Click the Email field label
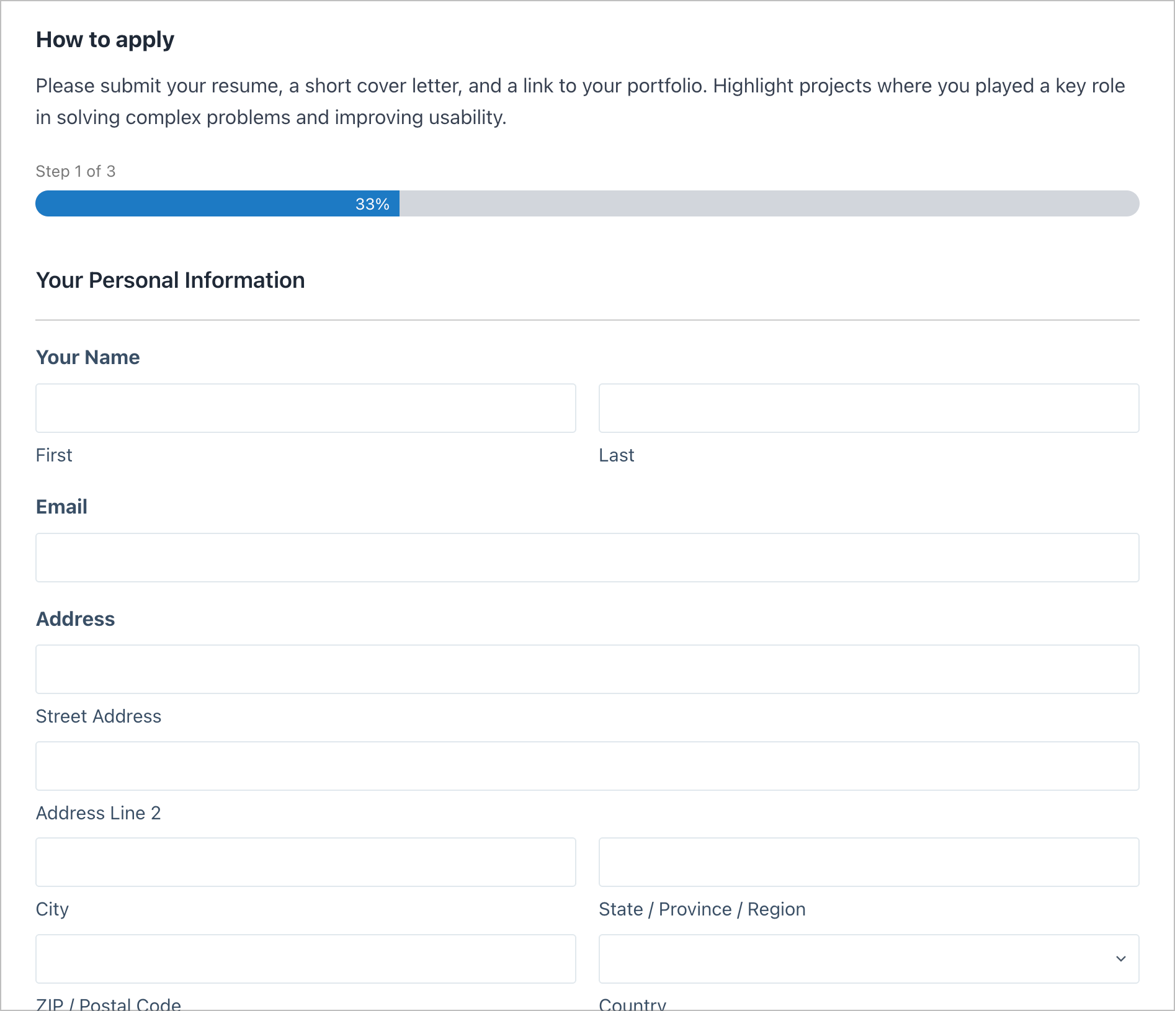This screenshot has width=1175, height=1011. tap(61, 506)
